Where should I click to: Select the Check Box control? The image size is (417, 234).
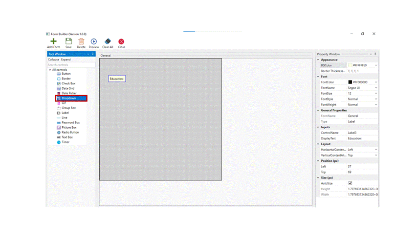pos(68,84)
